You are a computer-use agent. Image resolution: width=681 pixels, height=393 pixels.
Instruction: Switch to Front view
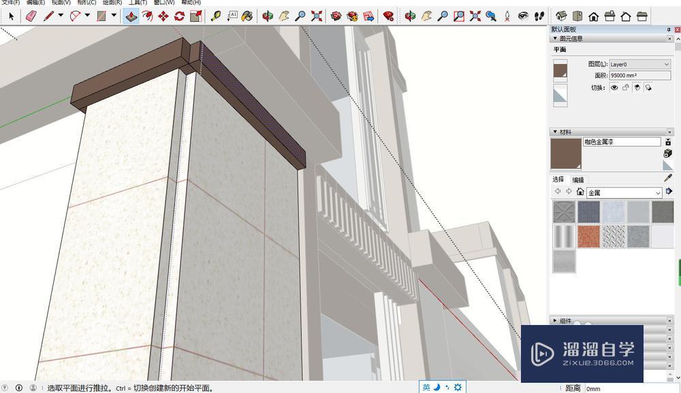(x=593, y=16)
